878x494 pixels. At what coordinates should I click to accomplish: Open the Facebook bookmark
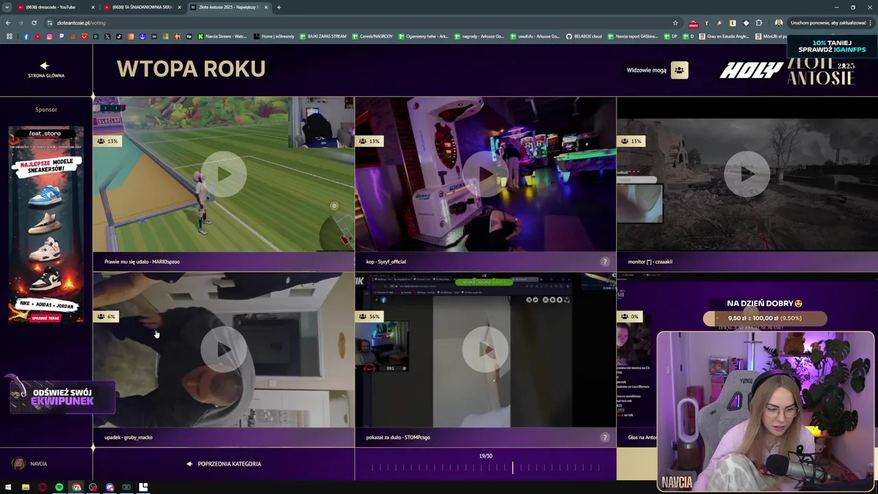tap(26, 36)
